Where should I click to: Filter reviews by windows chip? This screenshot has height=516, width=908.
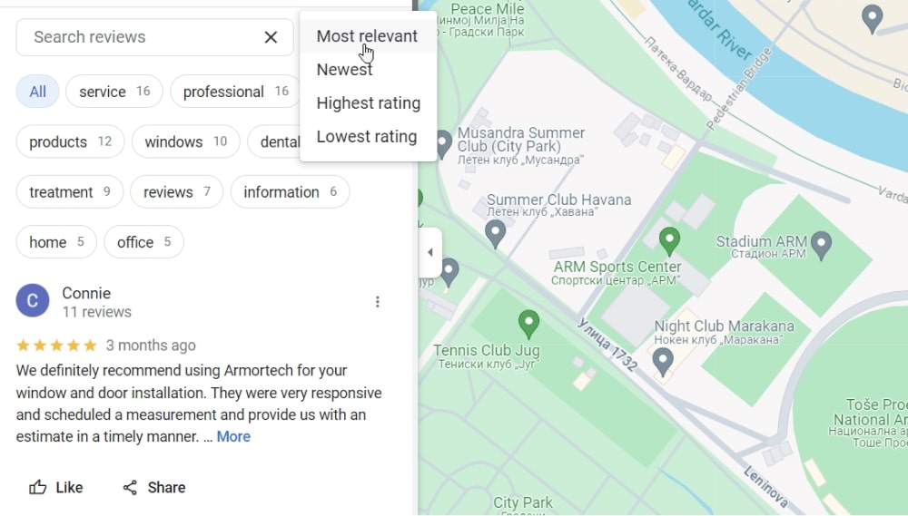185,141
